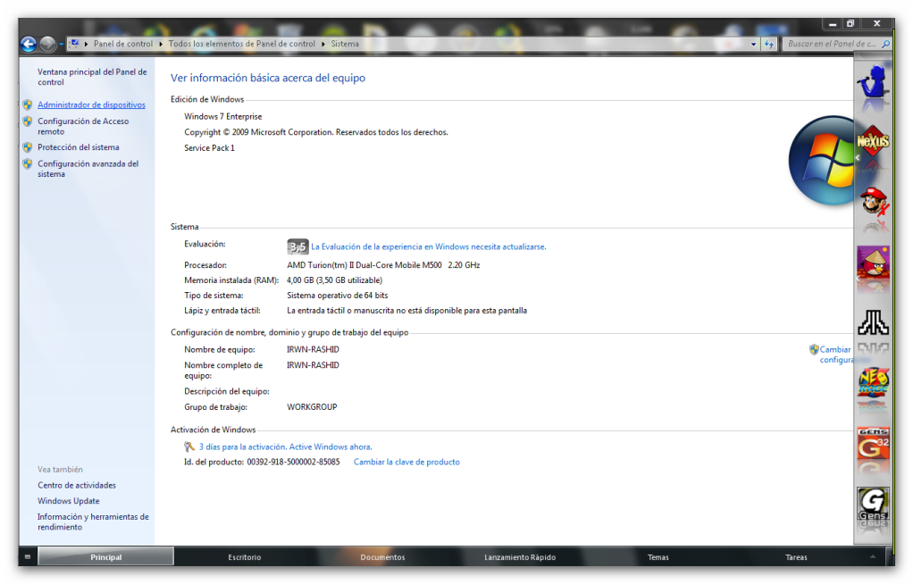913x584 pixels.
Task: Click the grey forward navigation arrow
Action: tap(47, 44)
